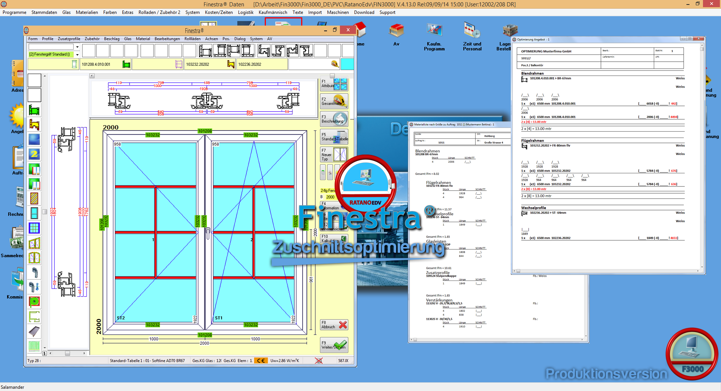Open the green roller shutter icon
Image resolution: width=721 pixels, height=391 pixels.
34,302
